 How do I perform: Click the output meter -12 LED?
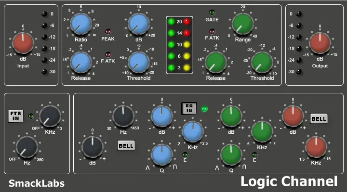pos(299,37)
